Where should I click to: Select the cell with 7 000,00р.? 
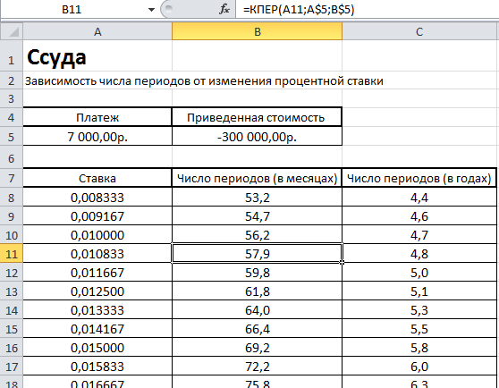97,137
